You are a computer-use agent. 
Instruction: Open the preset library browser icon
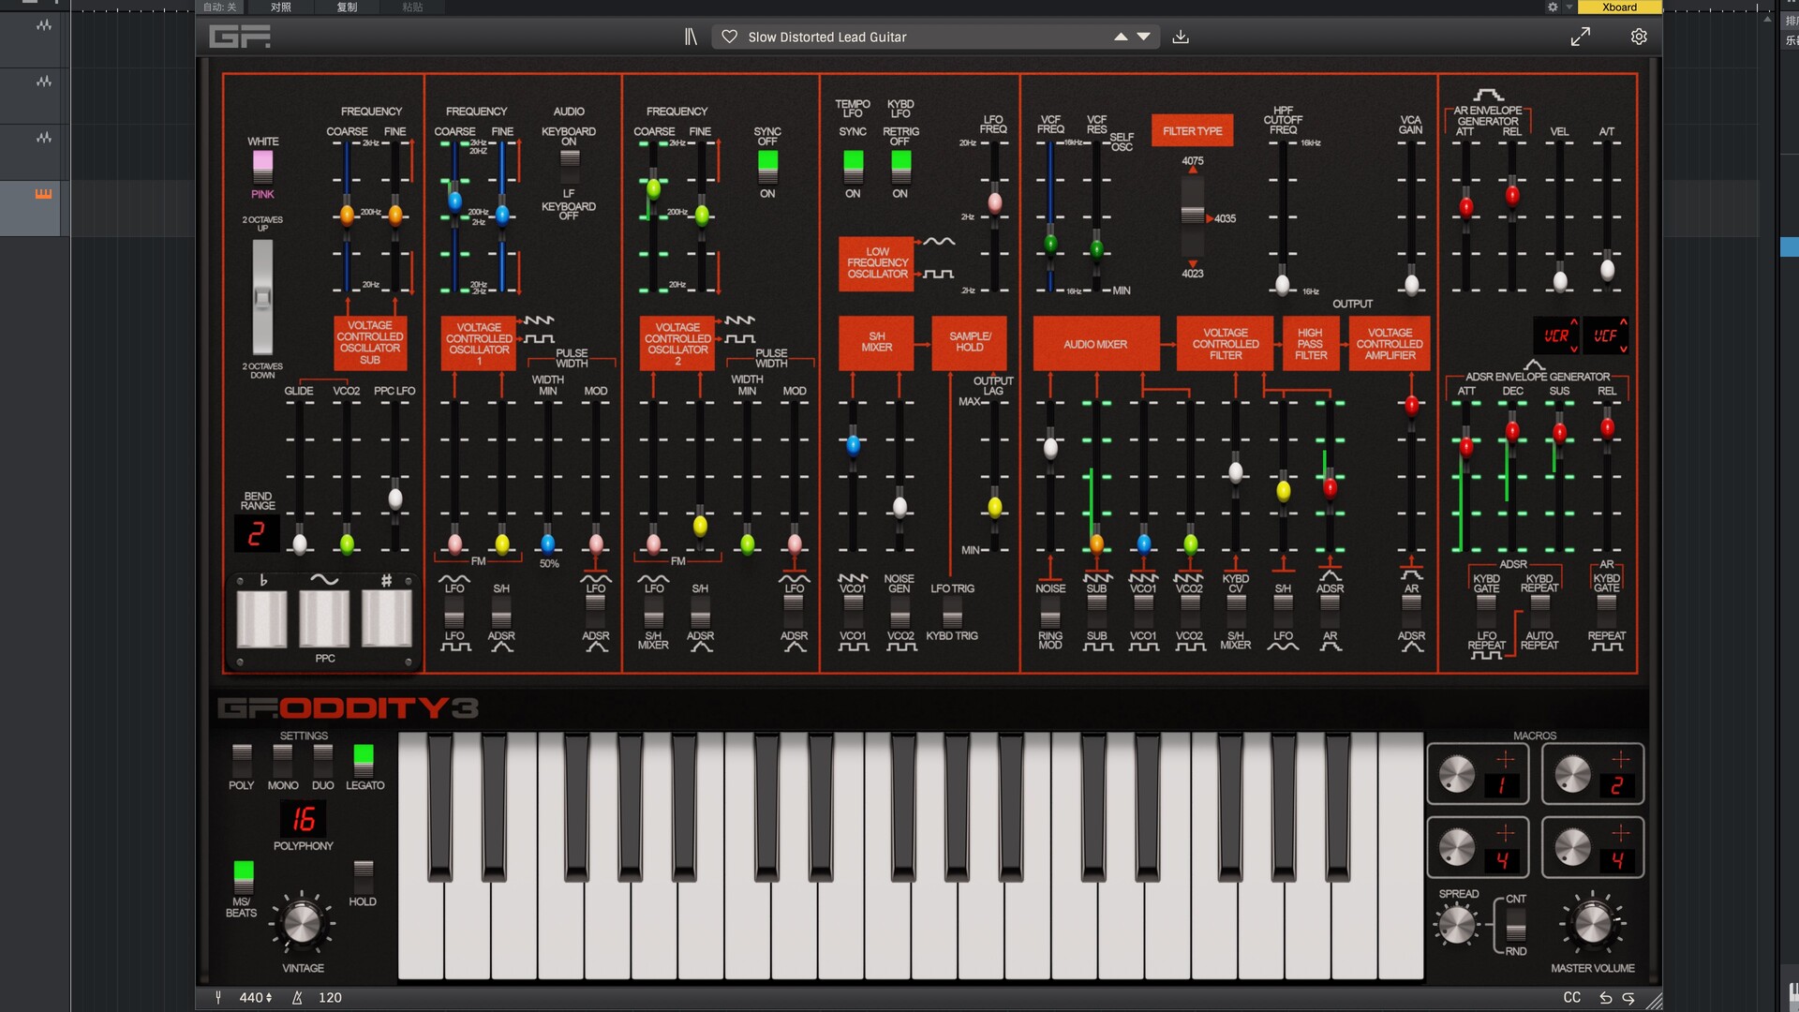[691, 37]
